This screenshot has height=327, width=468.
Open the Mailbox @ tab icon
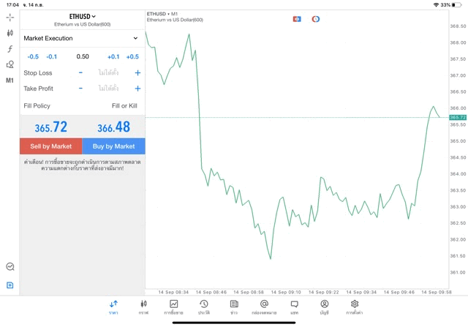coord(264,307)
